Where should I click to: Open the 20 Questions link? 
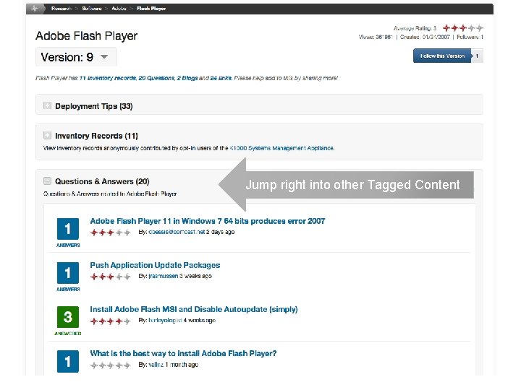(x=156, y=78)
